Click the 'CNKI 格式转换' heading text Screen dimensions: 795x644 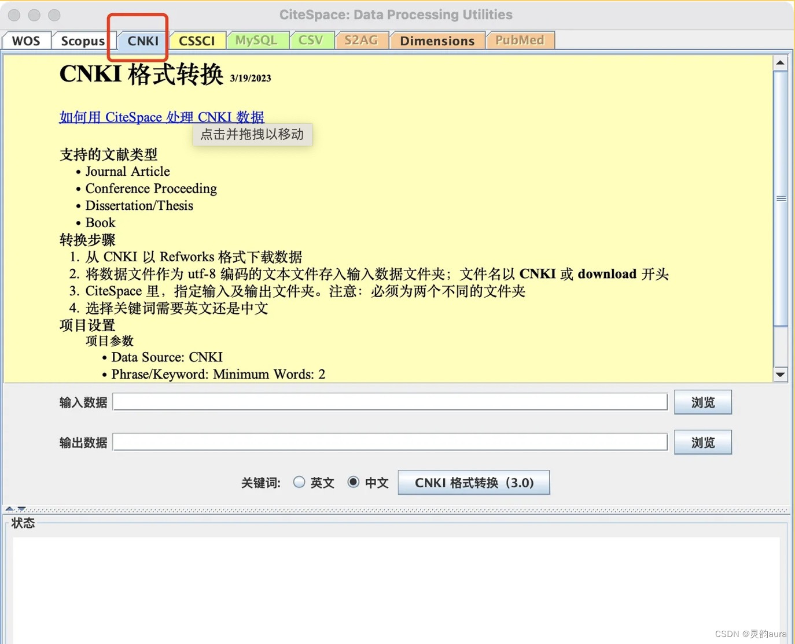click(x=141, y=75)
